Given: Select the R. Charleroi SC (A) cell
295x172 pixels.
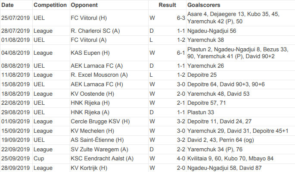Looking at the screenshot, I should point(95,31).
